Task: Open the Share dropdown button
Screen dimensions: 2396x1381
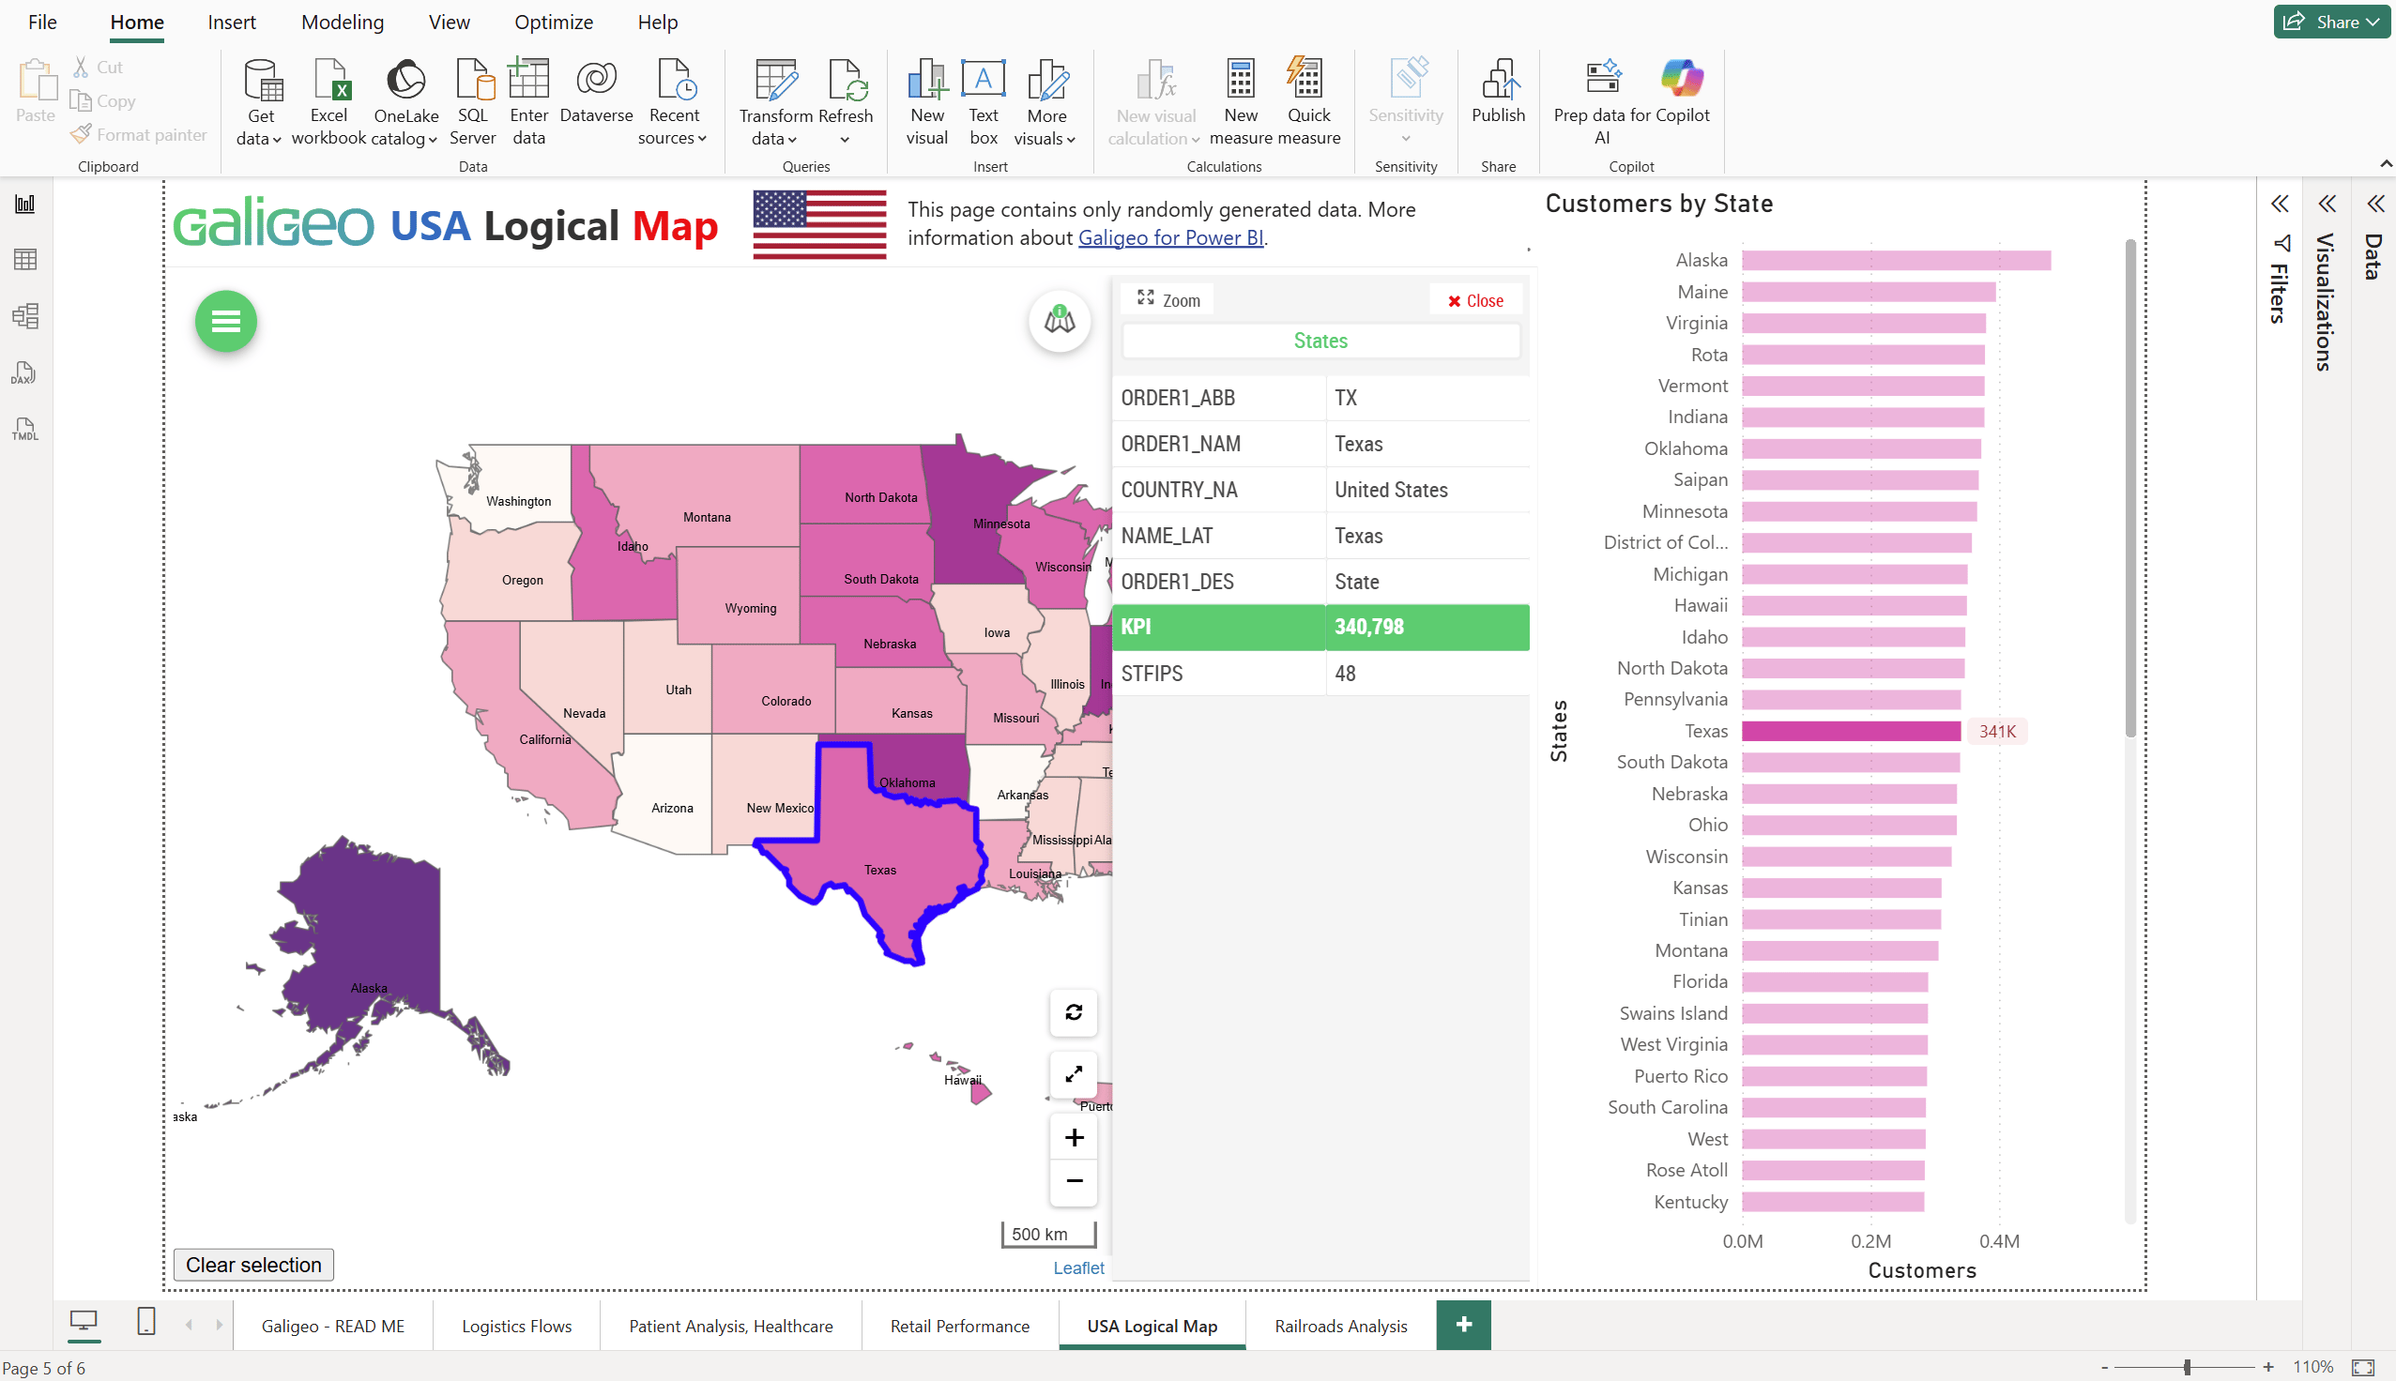Action: click(2331, 22)
